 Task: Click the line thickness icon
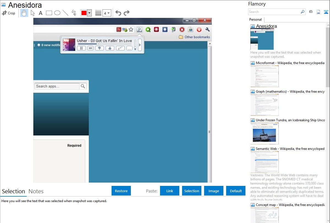pos(98,13)
